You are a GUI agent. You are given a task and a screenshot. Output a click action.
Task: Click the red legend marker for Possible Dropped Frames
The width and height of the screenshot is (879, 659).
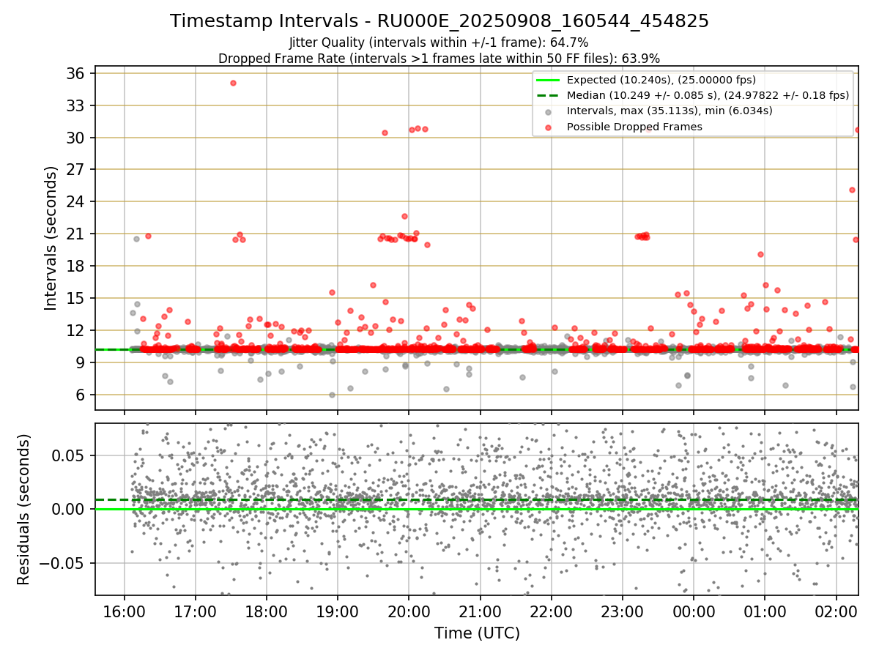point(549,127)
